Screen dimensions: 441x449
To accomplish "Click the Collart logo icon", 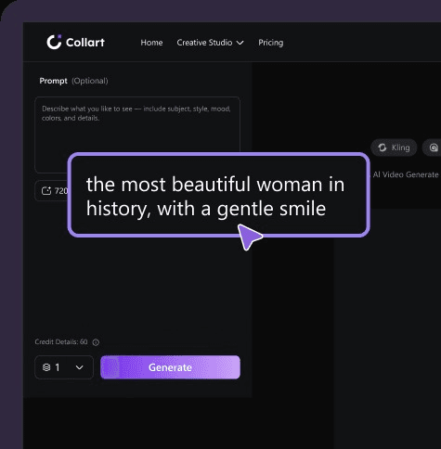I will coord(54,42).
